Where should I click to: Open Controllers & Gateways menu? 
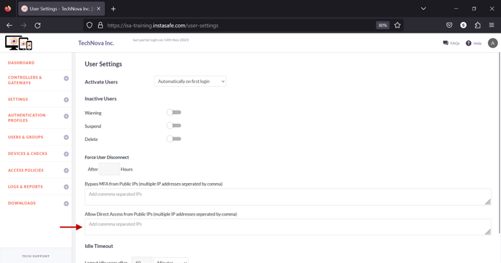(25, 80)
